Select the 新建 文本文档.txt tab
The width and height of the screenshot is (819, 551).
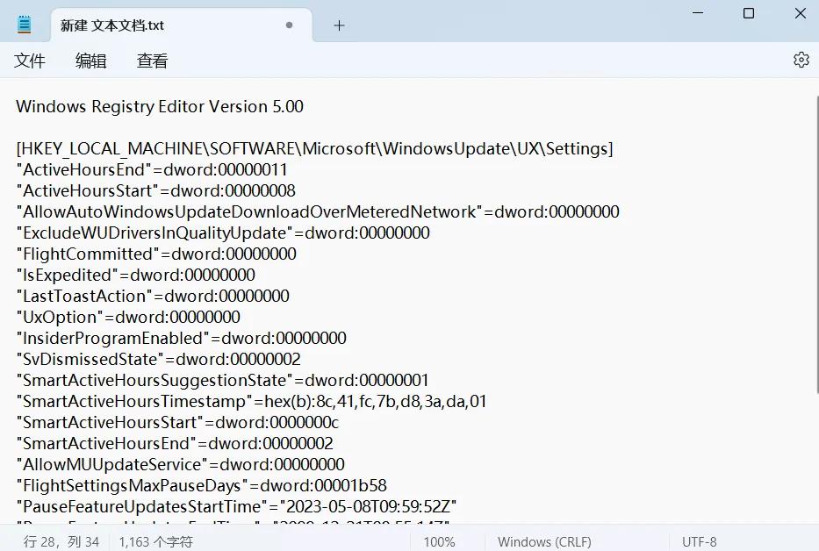coord(111,25)
